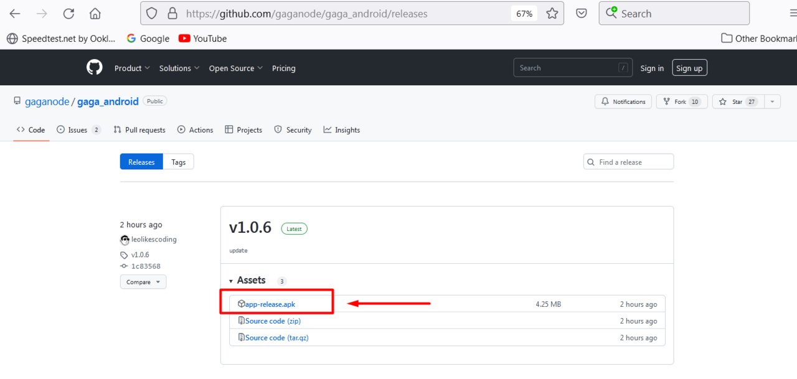The width and height of the screenshot is (797, 379).
Task: Select the Releases toggle button
Action: click(x=141, y=162)
